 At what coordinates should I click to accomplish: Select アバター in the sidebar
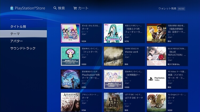pyautogui.click(x=17, y=41)
